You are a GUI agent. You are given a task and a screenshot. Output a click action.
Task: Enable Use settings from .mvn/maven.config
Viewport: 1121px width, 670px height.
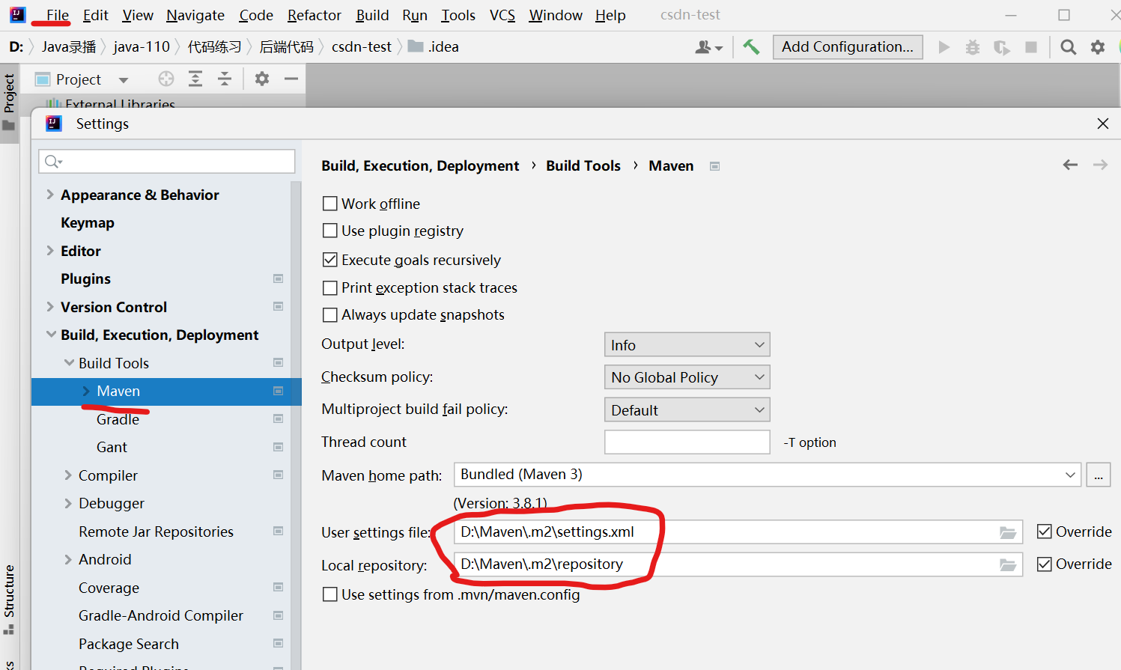coord(329,594)
